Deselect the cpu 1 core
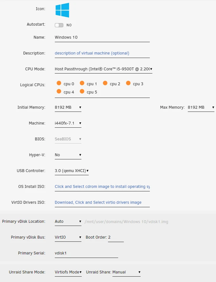This screenshot has width=216, height=282. [x=82, y=83]
